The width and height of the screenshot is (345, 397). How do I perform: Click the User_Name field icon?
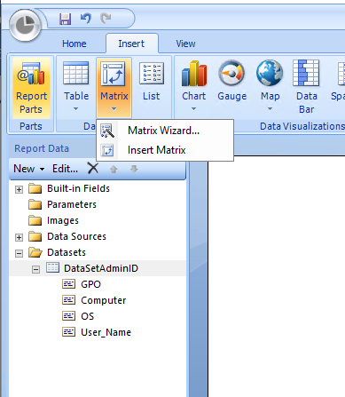[68, 332]
